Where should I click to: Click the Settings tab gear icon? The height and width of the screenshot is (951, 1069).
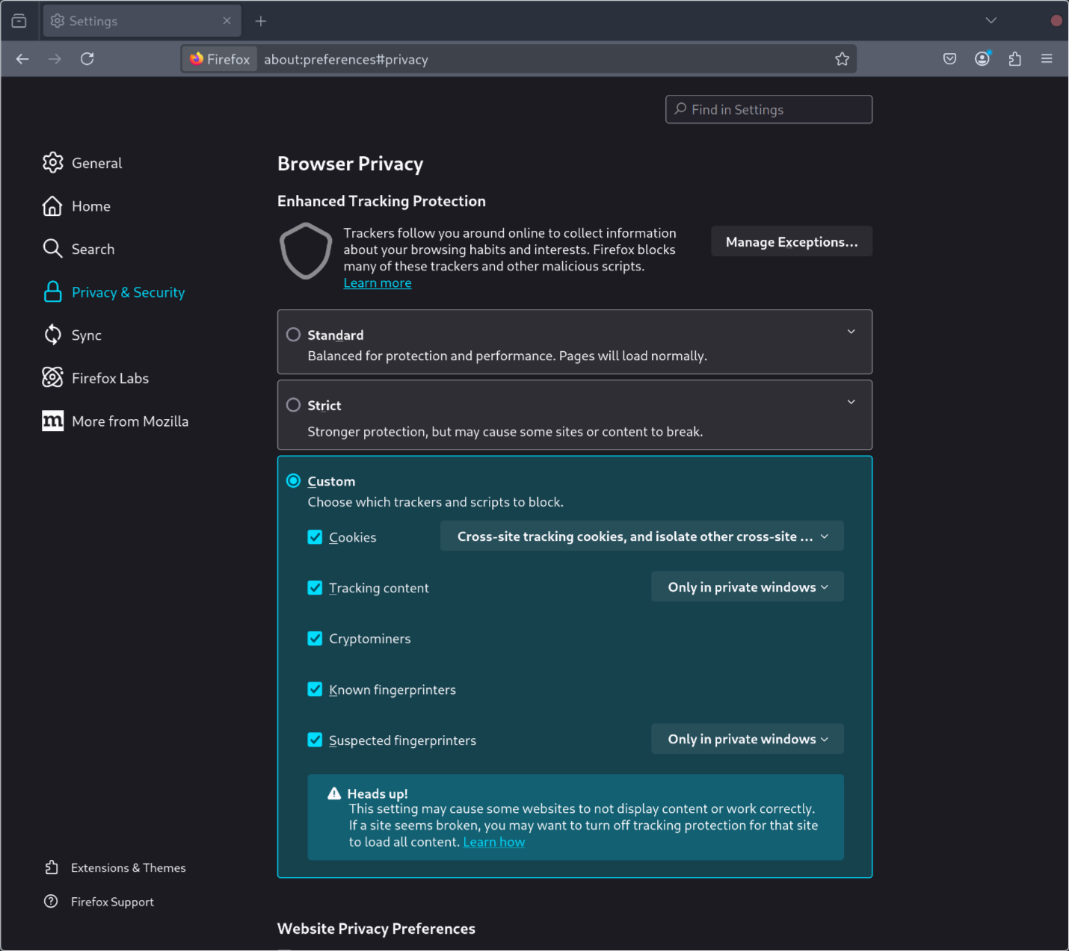pos(58,21)
